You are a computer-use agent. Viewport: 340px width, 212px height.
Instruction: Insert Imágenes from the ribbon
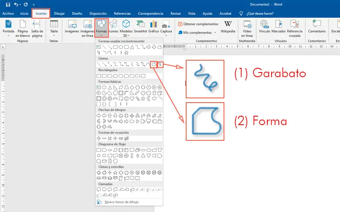(x=72, y=27)
